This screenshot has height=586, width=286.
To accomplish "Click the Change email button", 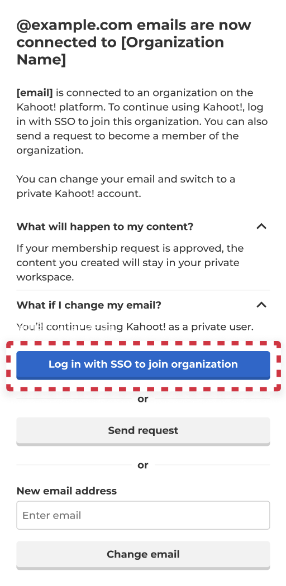I will click(143, 555).
